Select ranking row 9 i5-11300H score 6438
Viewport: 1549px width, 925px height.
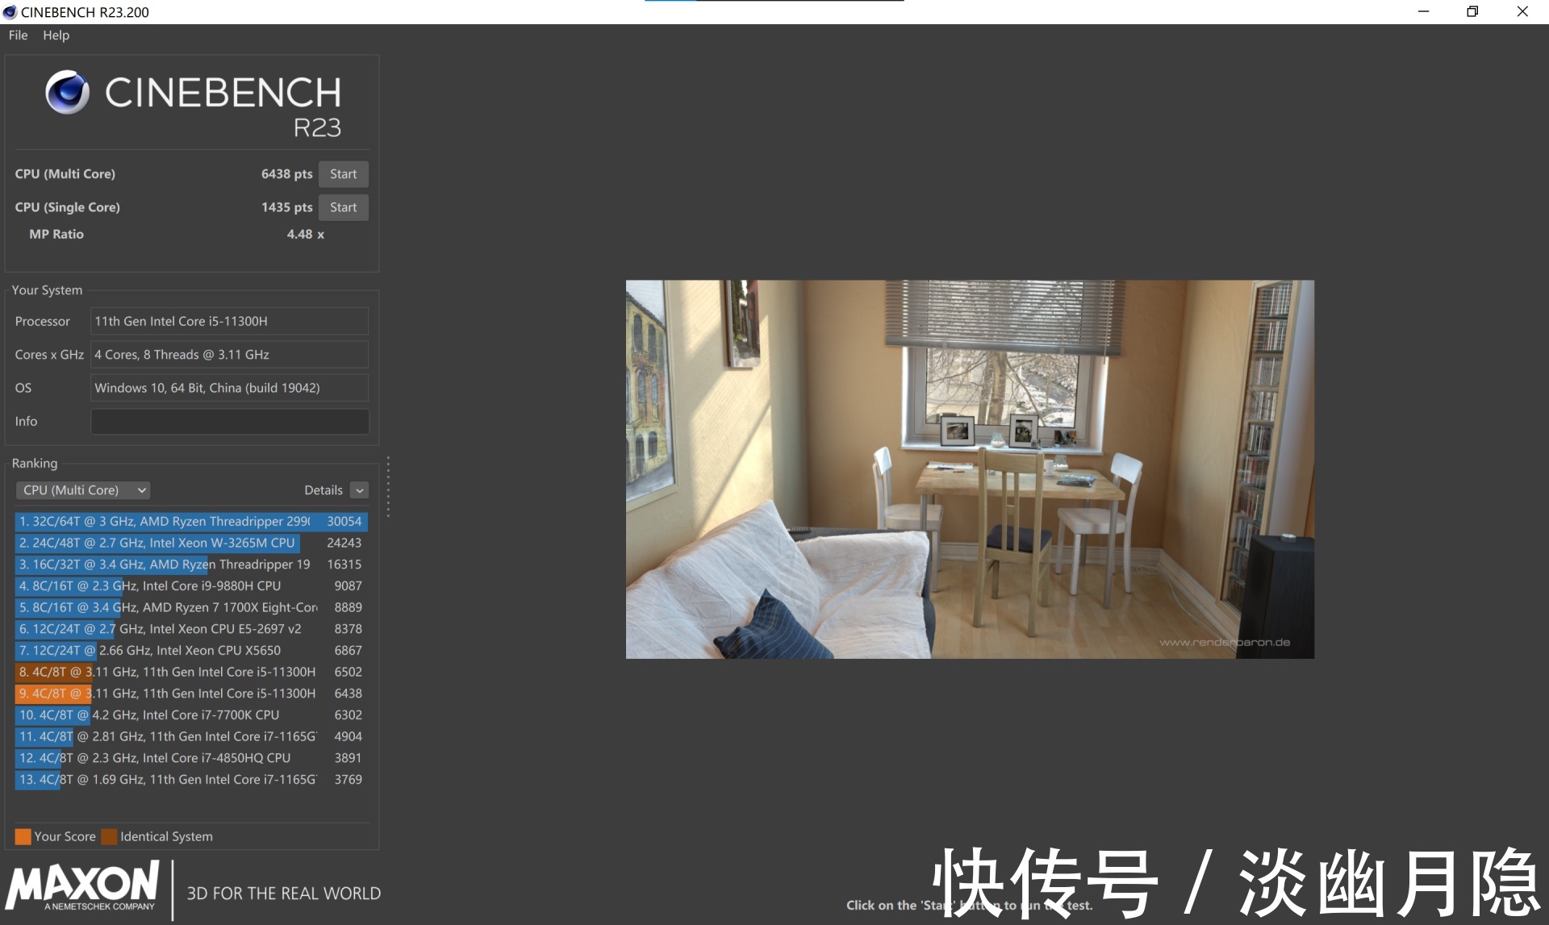191,694
